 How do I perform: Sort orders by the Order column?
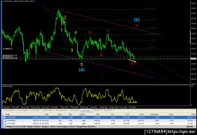[8, 114]
